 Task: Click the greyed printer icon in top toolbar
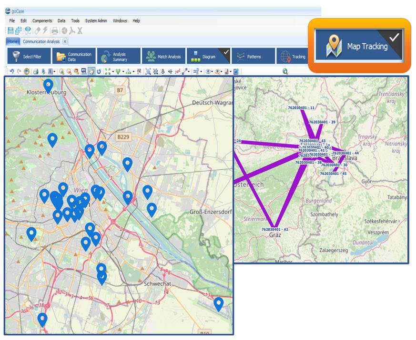click(55, 31)
